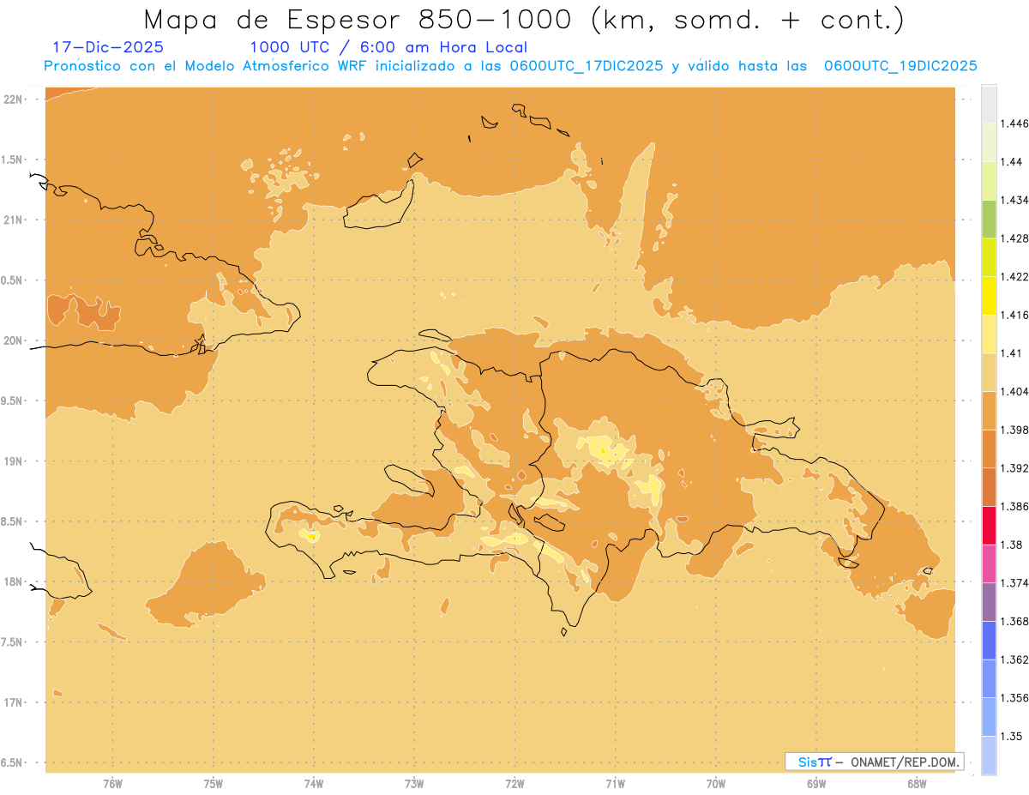The height and width of the screenshot is (795, 1029).
Task: Click the "21N" latitude label
Action: (x=13, y=220)
